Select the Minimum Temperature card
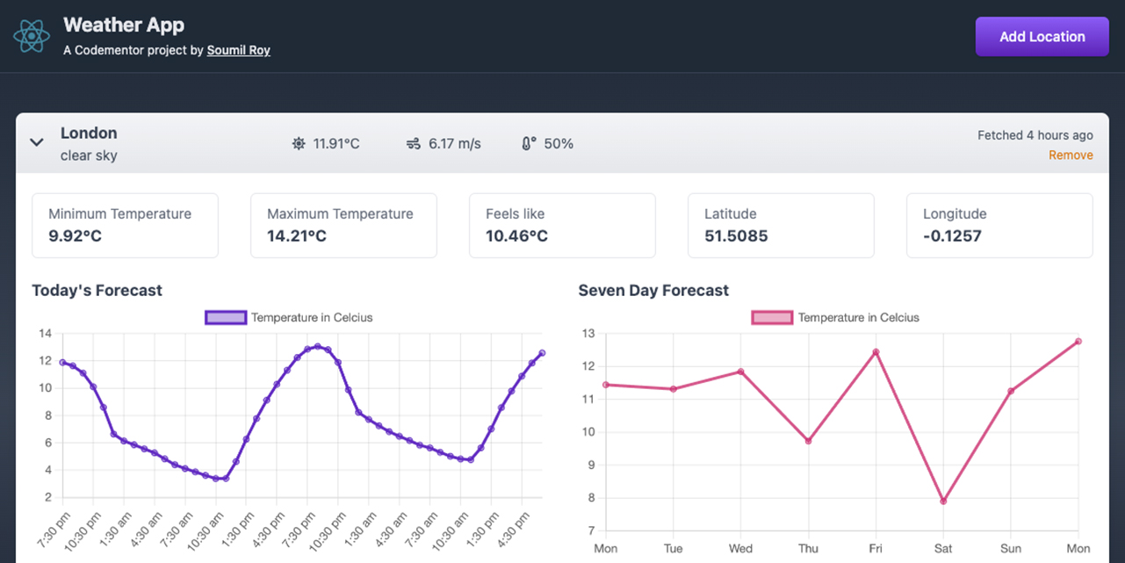Image resolution: width=1125 pixels, height=563 pixels. click(x=125, y=225)
